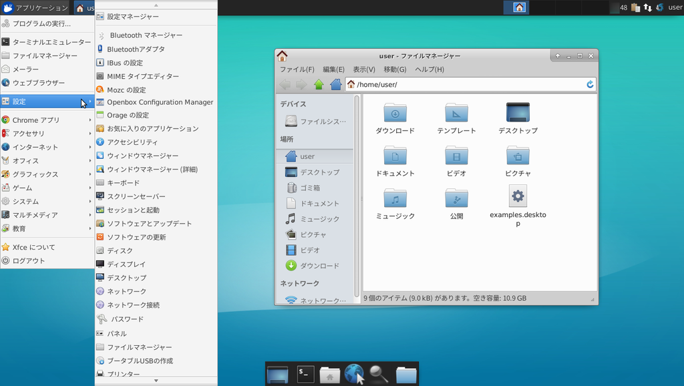Open the 移動(G) menu
The height and width of the screenshot is (386, 684).
click(x=395, y=69)
